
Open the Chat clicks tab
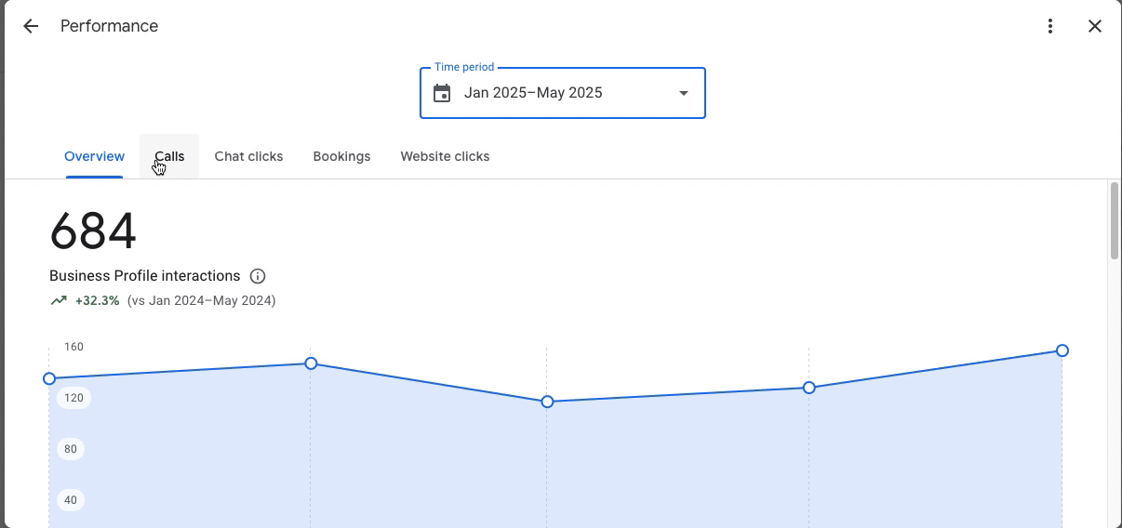248,156
